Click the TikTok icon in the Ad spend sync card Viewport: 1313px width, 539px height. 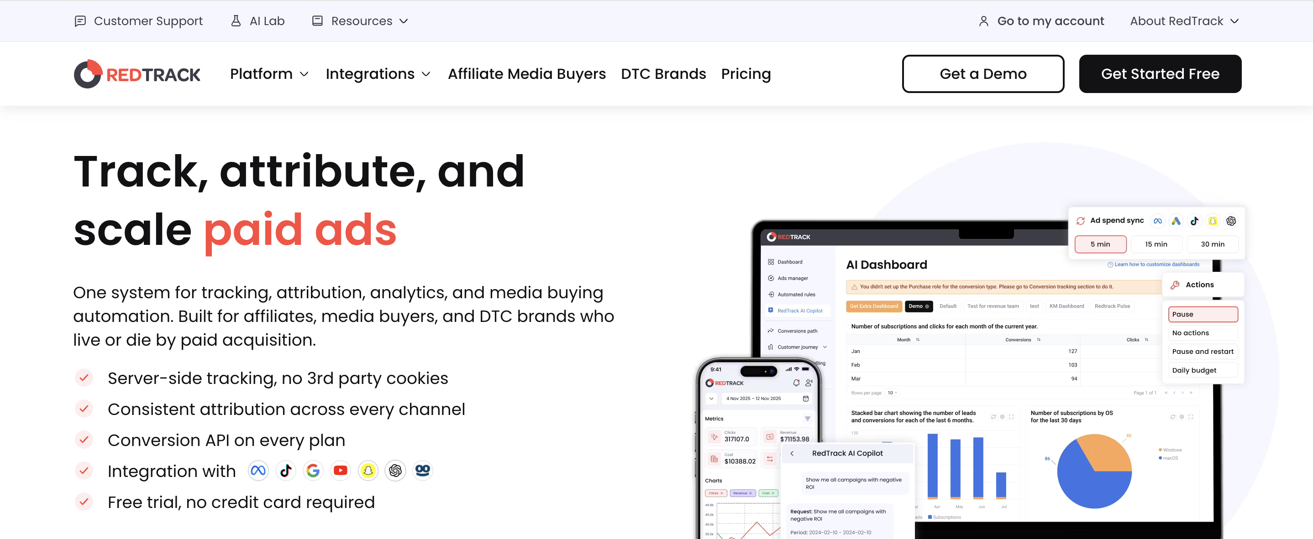point(1194,221)
